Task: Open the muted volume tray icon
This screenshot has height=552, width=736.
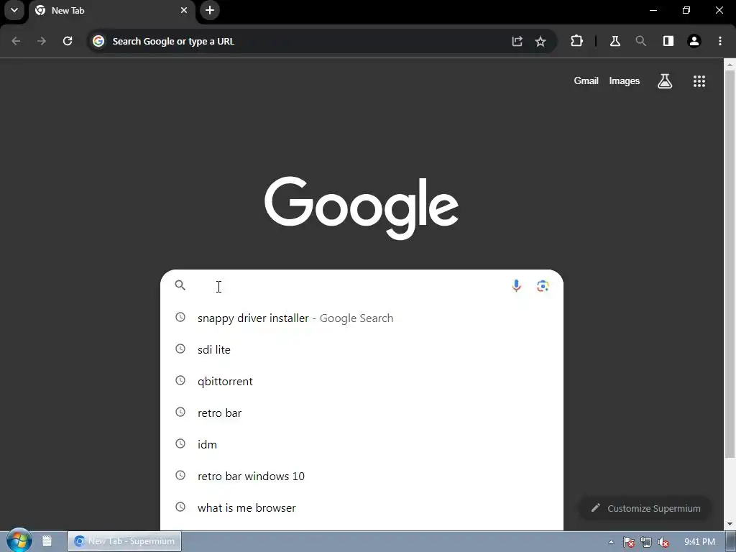Action: (663, 542)
